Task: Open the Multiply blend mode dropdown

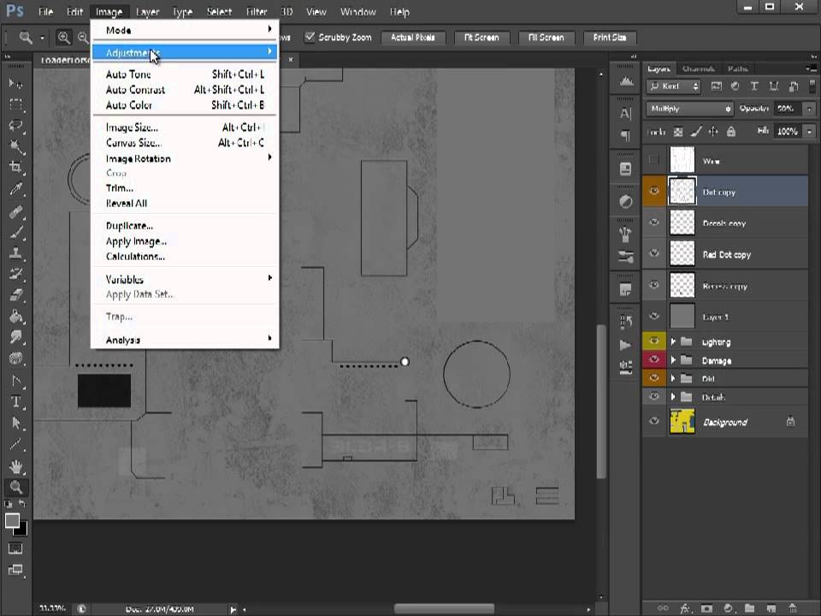Action: tap(689, 109)
